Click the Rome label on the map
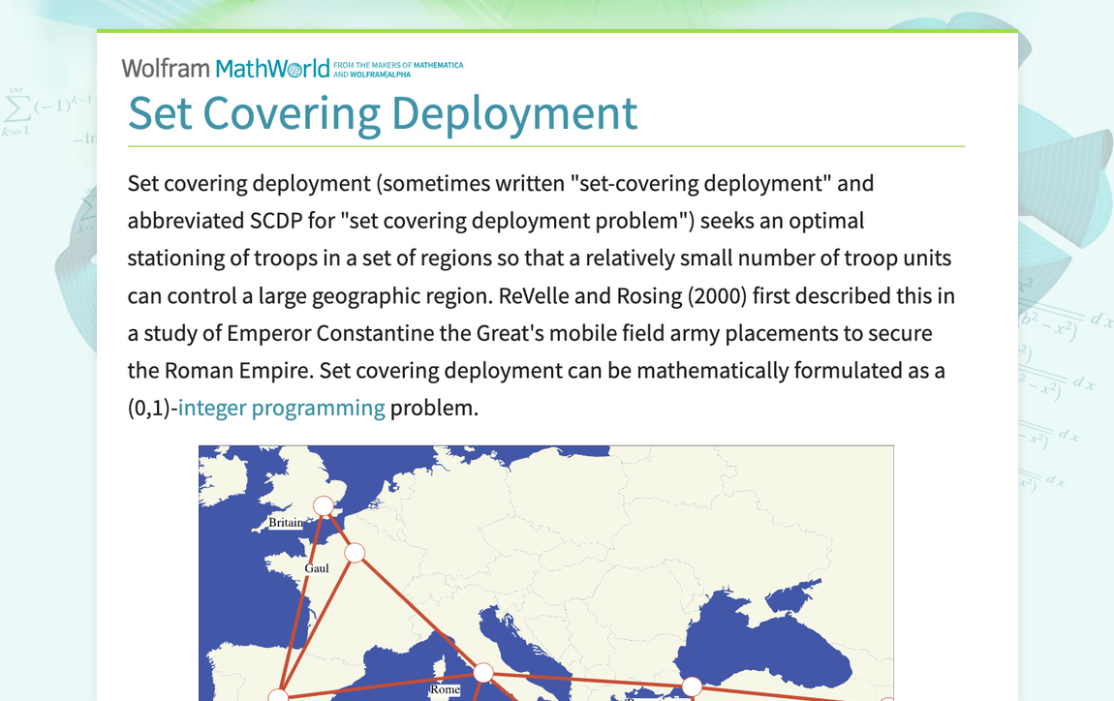 click(445, 690)
